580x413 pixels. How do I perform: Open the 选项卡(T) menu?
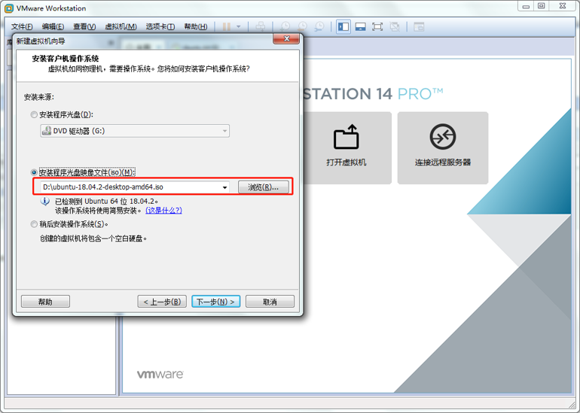click(160, 26)
